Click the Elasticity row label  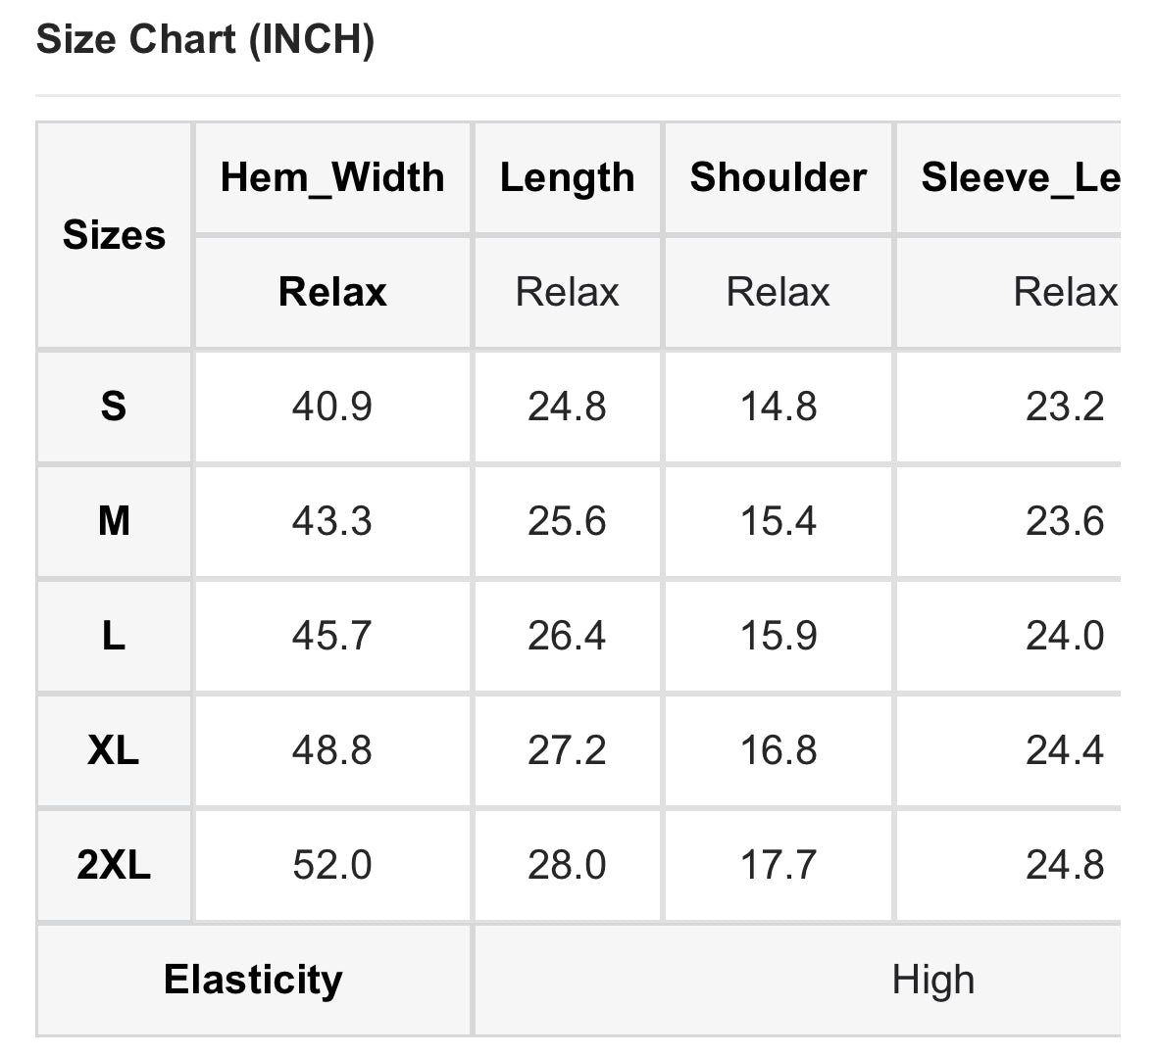pos(253,980)
